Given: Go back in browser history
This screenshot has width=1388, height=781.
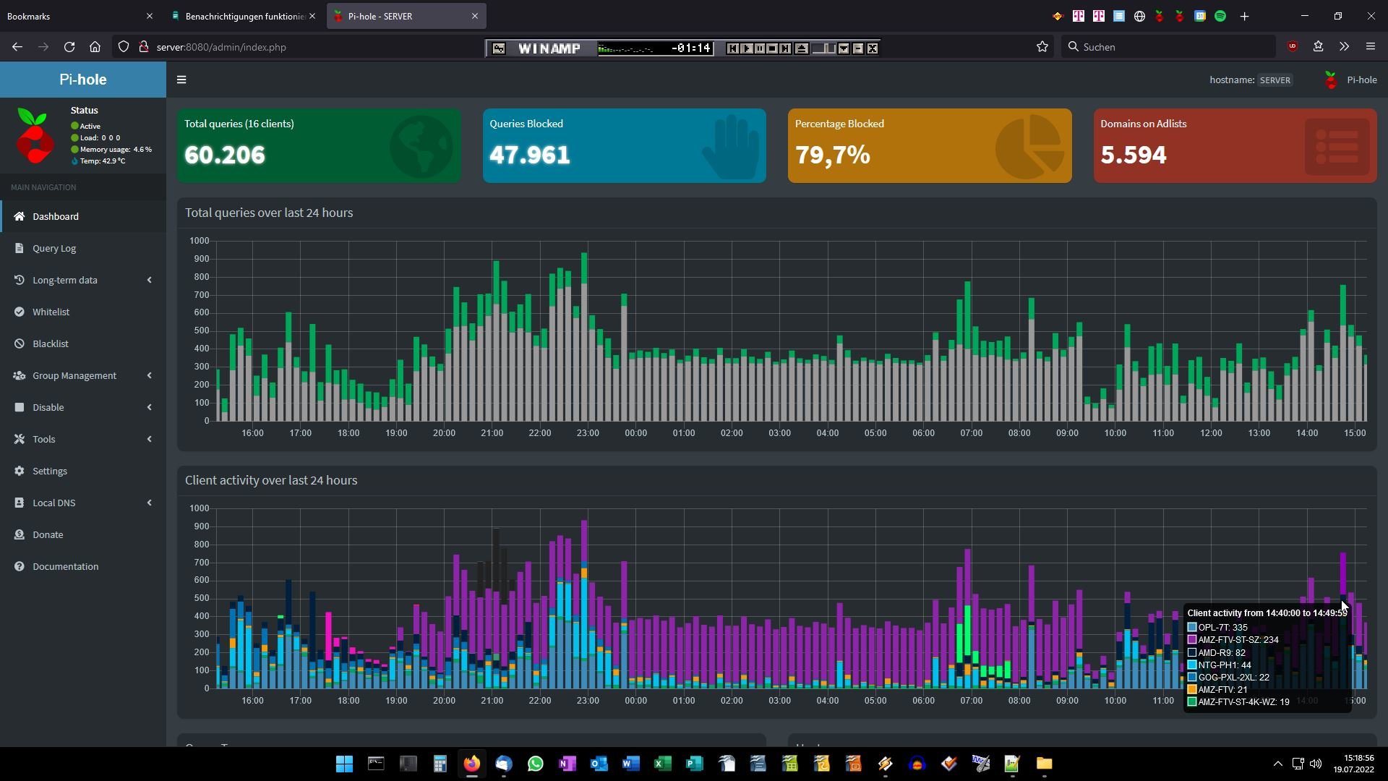Looking at the screenshot, I should (x=17, y=47).
